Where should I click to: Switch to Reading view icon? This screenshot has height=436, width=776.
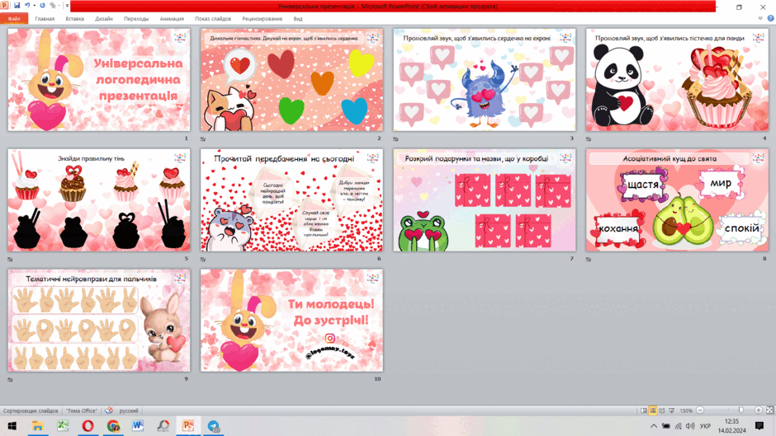tap(662, 410)
